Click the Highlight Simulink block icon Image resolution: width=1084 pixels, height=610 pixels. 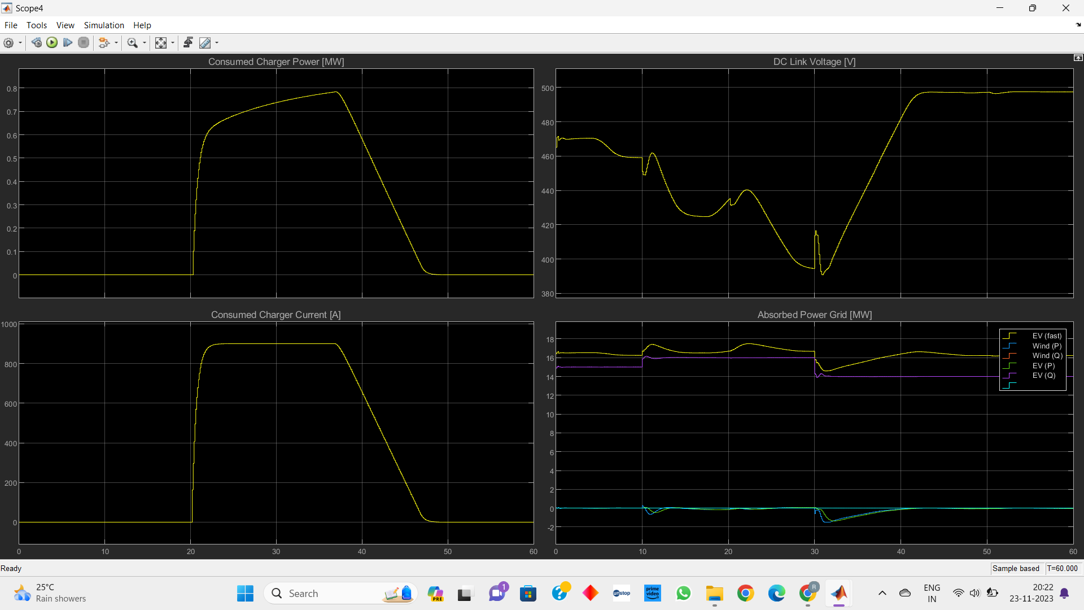(x=103, y=43)
